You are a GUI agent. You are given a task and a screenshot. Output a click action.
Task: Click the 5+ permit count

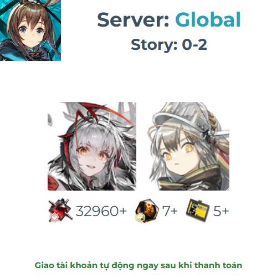tap(221, 211)
